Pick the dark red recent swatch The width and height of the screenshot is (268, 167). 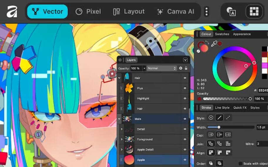click(264, 55)
